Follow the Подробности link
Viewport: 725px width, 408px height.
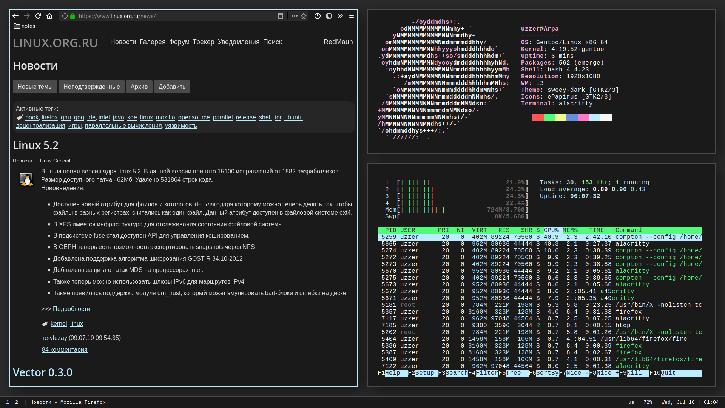71,309
